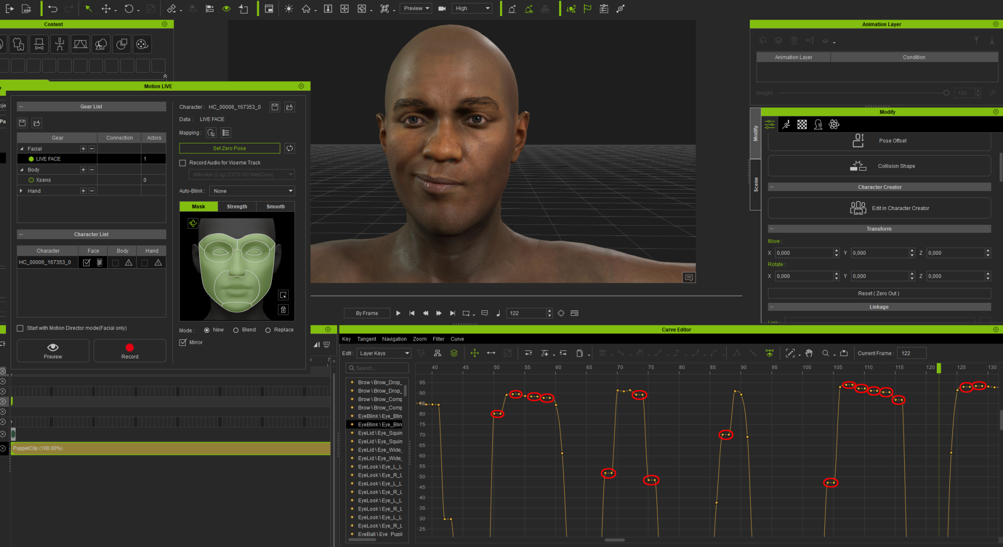Click refresh icon beside Set Zero Pose
This screenshot has width=1003, height=547.
point(289,148)
